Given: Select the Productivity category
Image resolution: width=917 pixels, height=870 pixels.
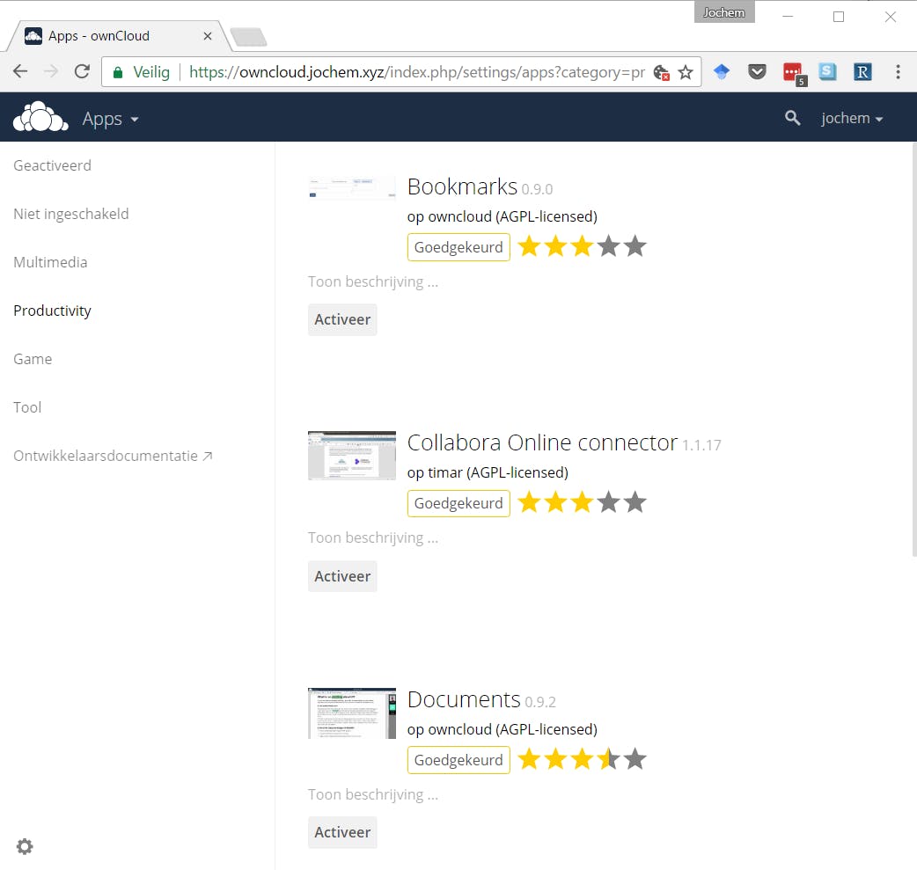Looking at the screenshot, I should click(52, 311).
